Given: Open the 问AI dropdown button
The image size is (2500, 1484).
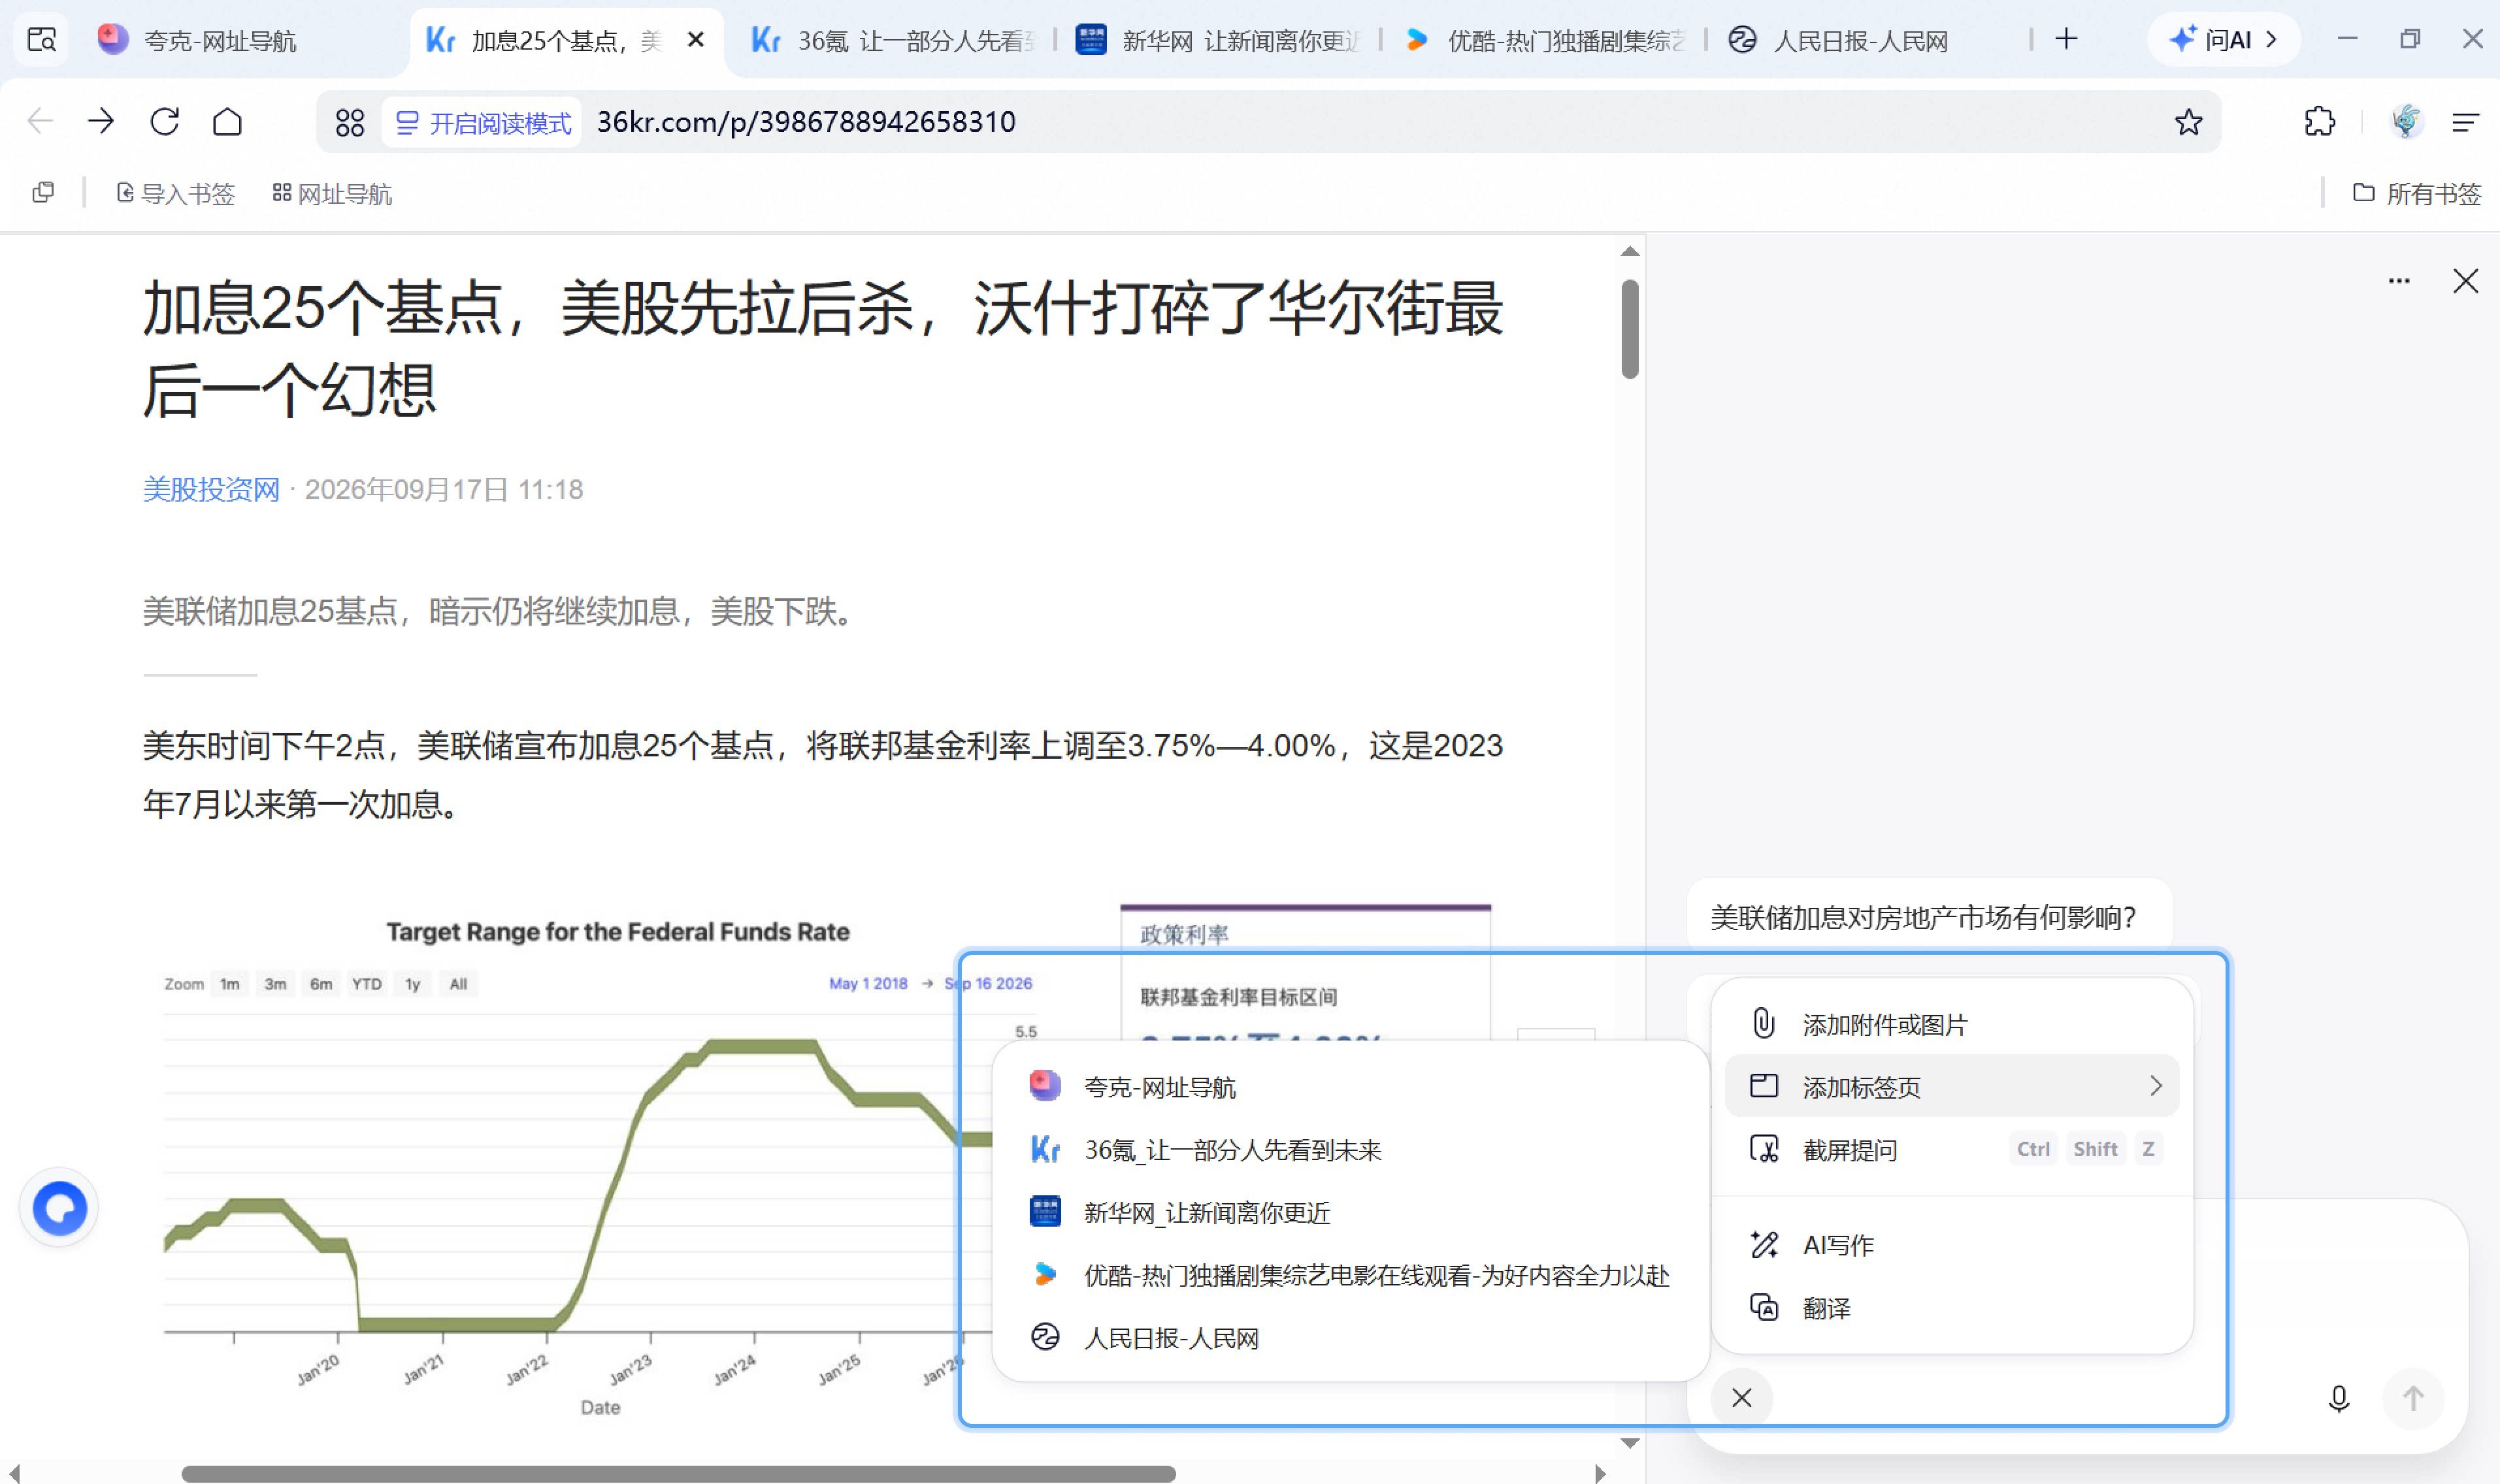Looking at the screenshot, I should click(2223, 40).
